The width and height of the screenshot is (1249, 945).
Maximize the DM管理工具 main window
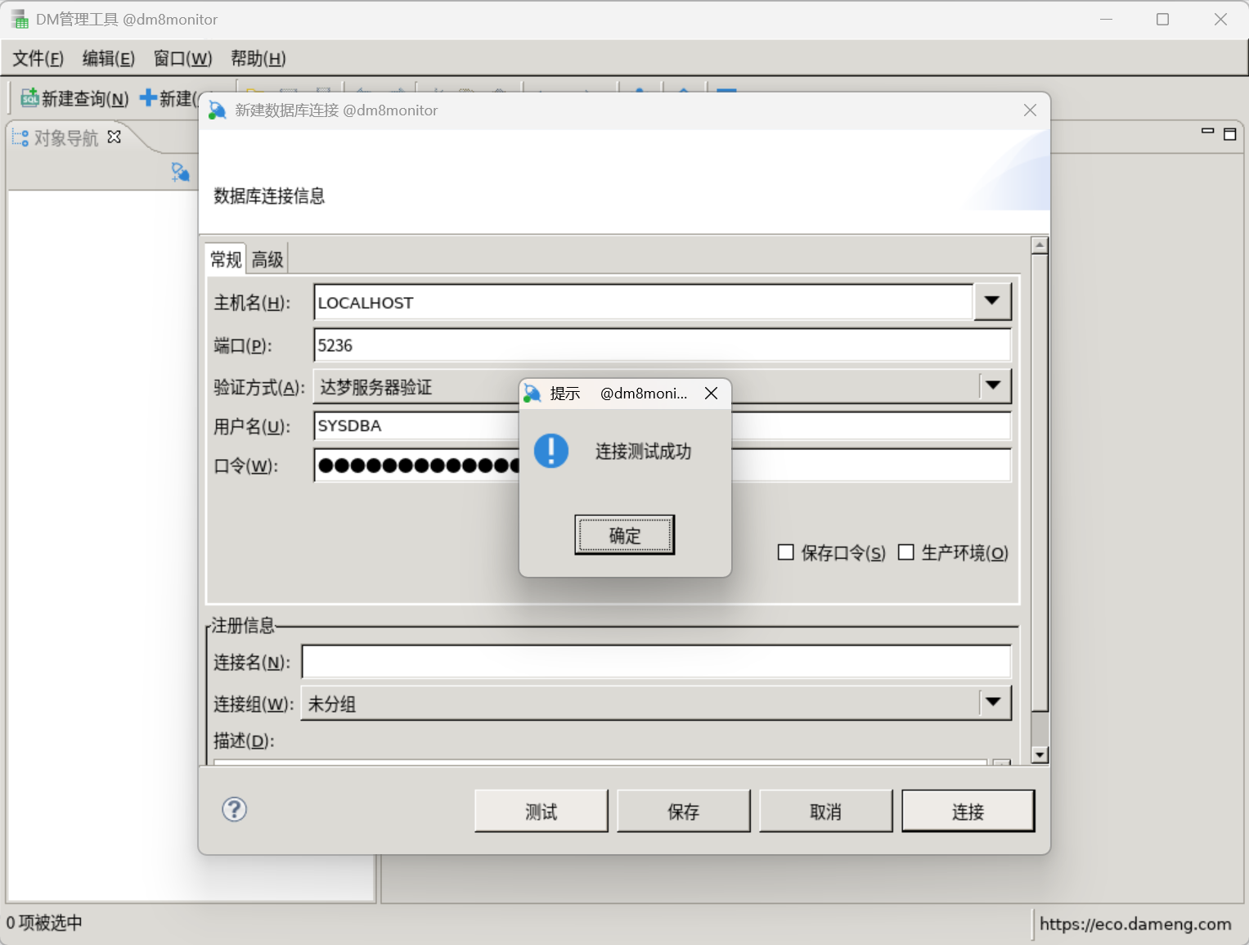(1162, 19)
